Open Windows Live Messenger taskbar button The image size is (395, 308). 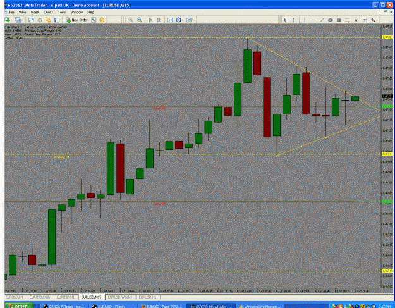258,306
